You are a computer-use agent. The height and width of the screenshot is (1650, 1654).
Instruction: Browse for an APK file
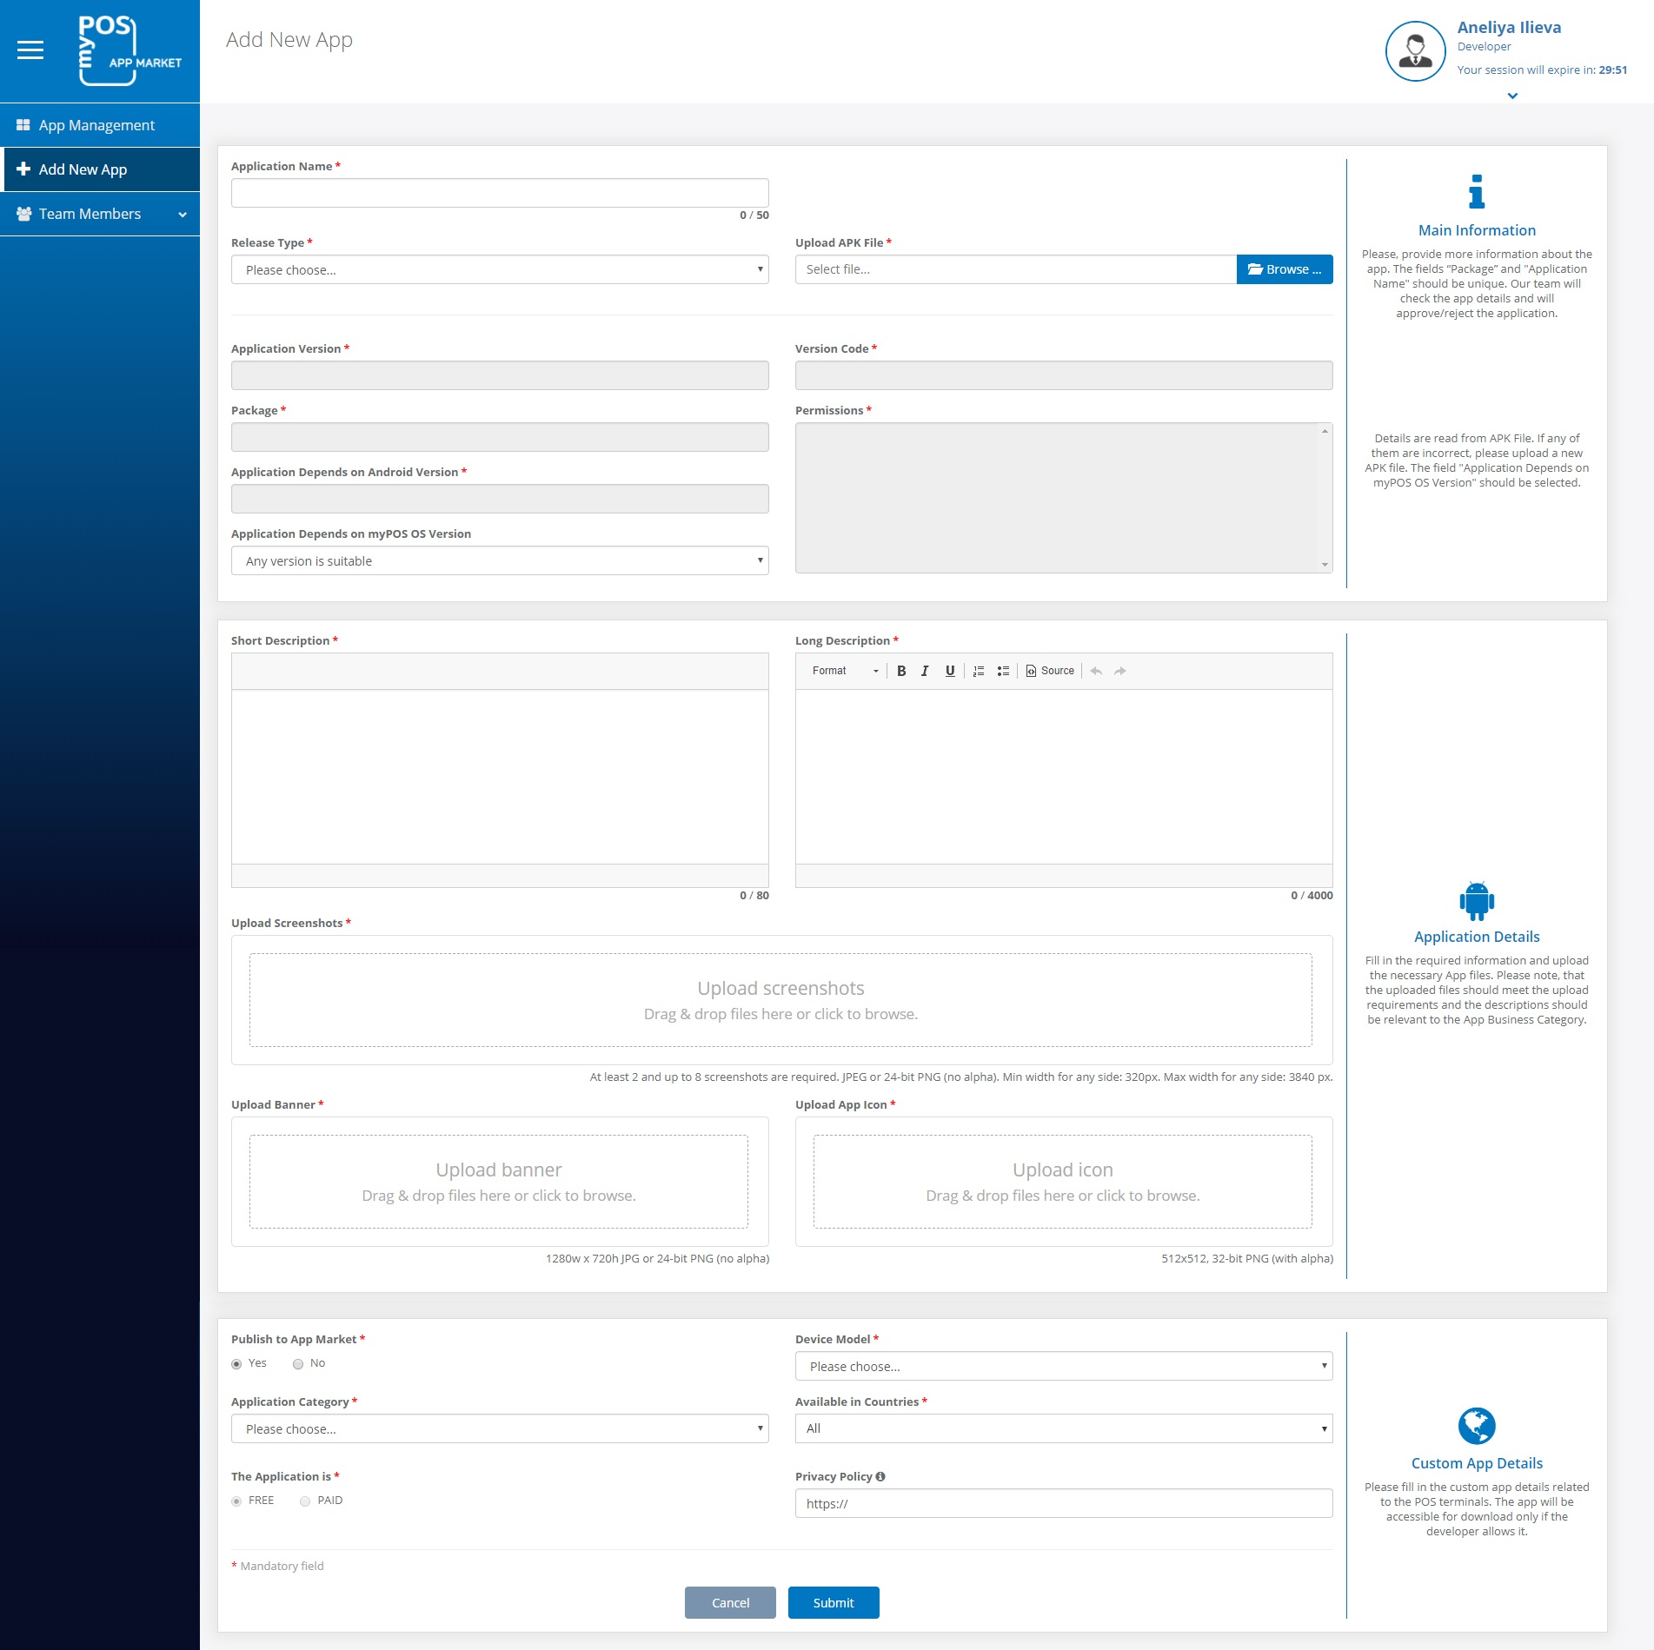click(x=1284, y=269)
